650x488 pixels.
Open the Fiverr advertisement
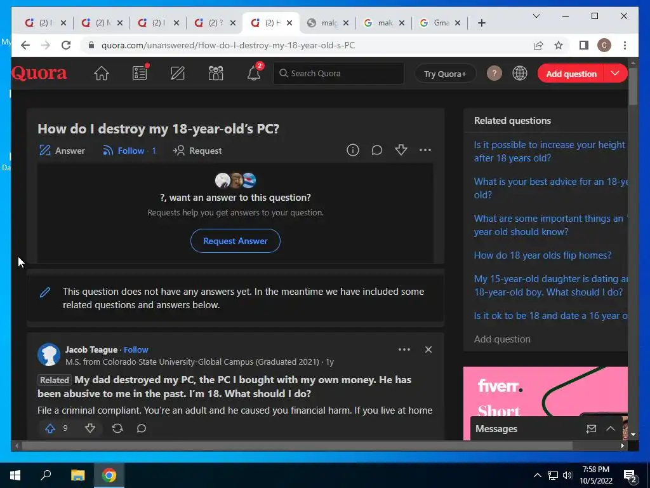tap(545, 403)
